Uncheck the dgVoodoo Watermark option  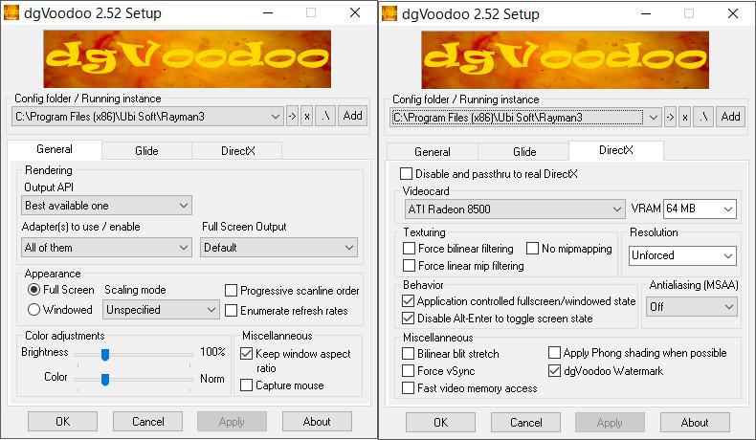pos(554,371)
